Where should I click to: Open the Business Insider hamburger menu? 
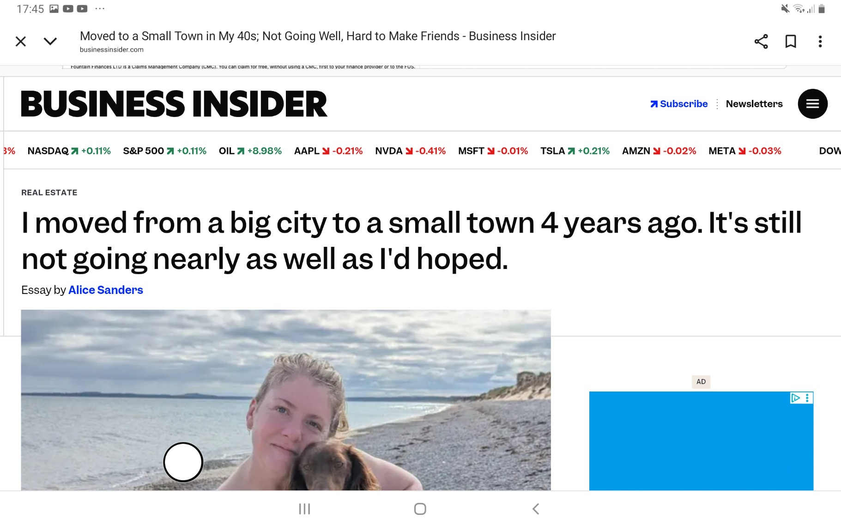point(812,104)
